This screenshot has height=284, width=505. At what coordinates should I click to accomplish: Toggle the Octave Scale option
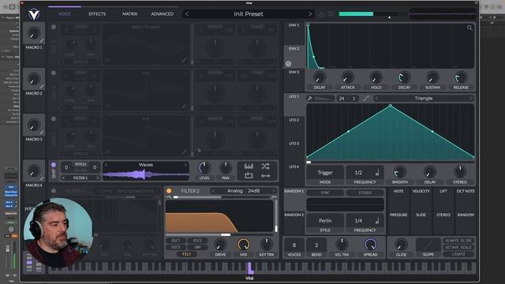(x=458, y=247)
